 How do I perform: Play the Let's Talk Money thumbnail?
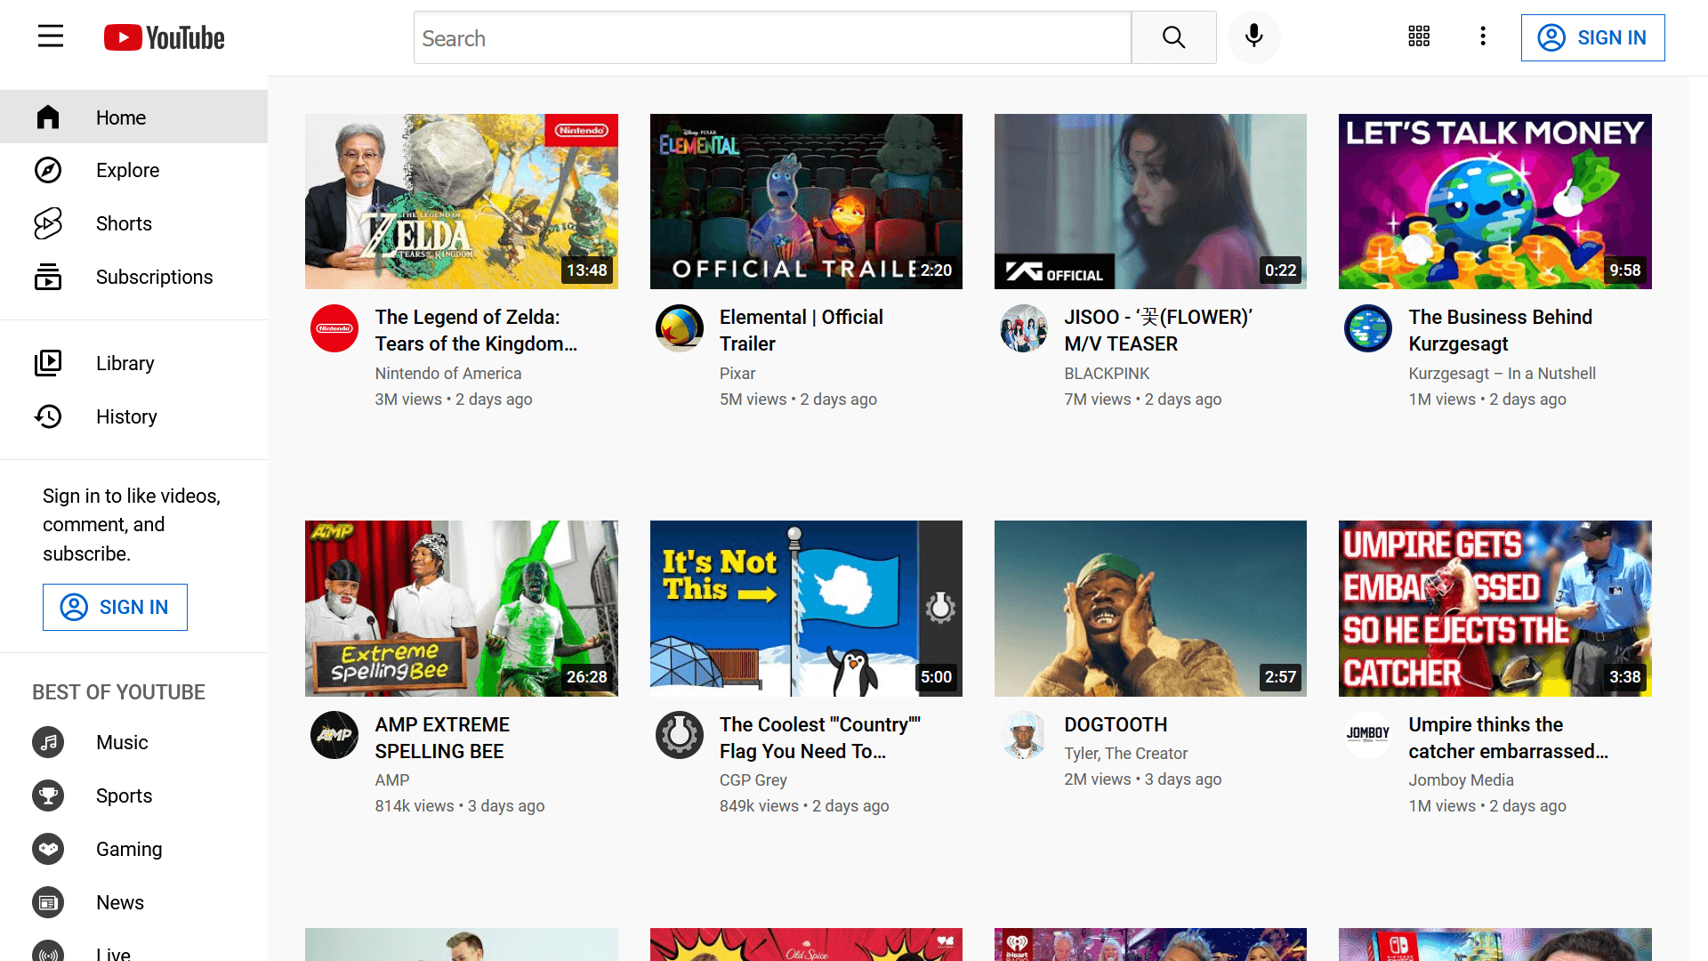click(x=1494, y=201)
